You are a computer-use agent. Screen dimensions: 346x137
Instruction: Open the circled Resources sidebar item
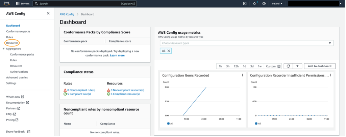[x=12, y=43]
